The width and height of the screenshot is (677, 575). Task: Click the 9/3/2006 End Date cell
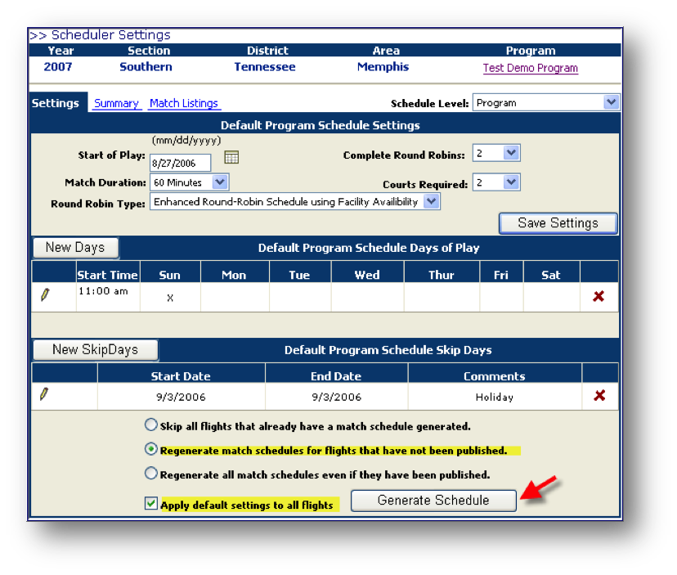[x=336, y=397]
